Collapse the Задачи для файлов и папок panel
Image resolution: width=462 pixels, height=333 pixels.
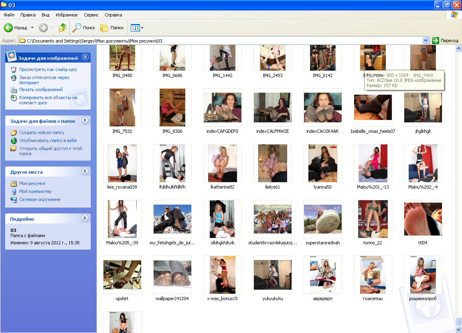[85, 120]
